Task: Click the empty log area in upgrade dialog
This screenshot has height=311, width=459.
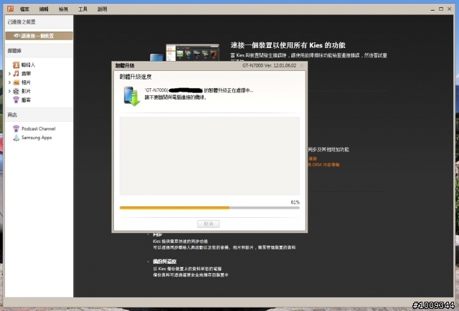Action: (209, 156)
